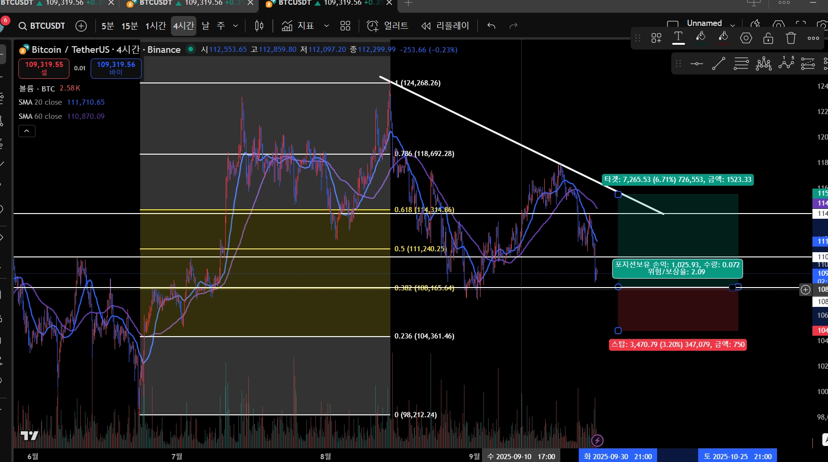Switch to the 1시간 timeframe

155,26
